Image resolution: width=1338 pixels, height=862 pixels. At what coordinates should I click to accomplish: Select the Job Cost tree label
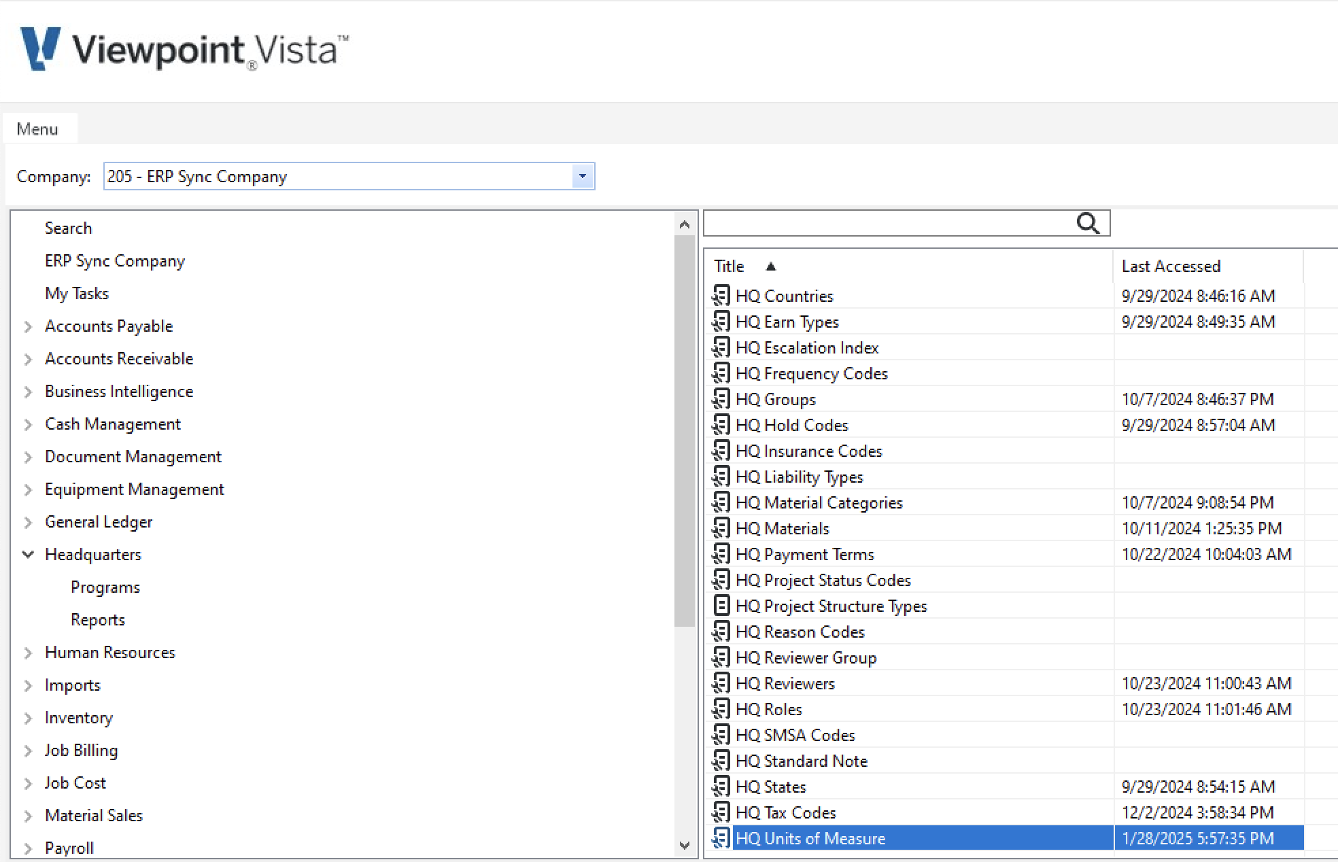(x=75, y=783)
